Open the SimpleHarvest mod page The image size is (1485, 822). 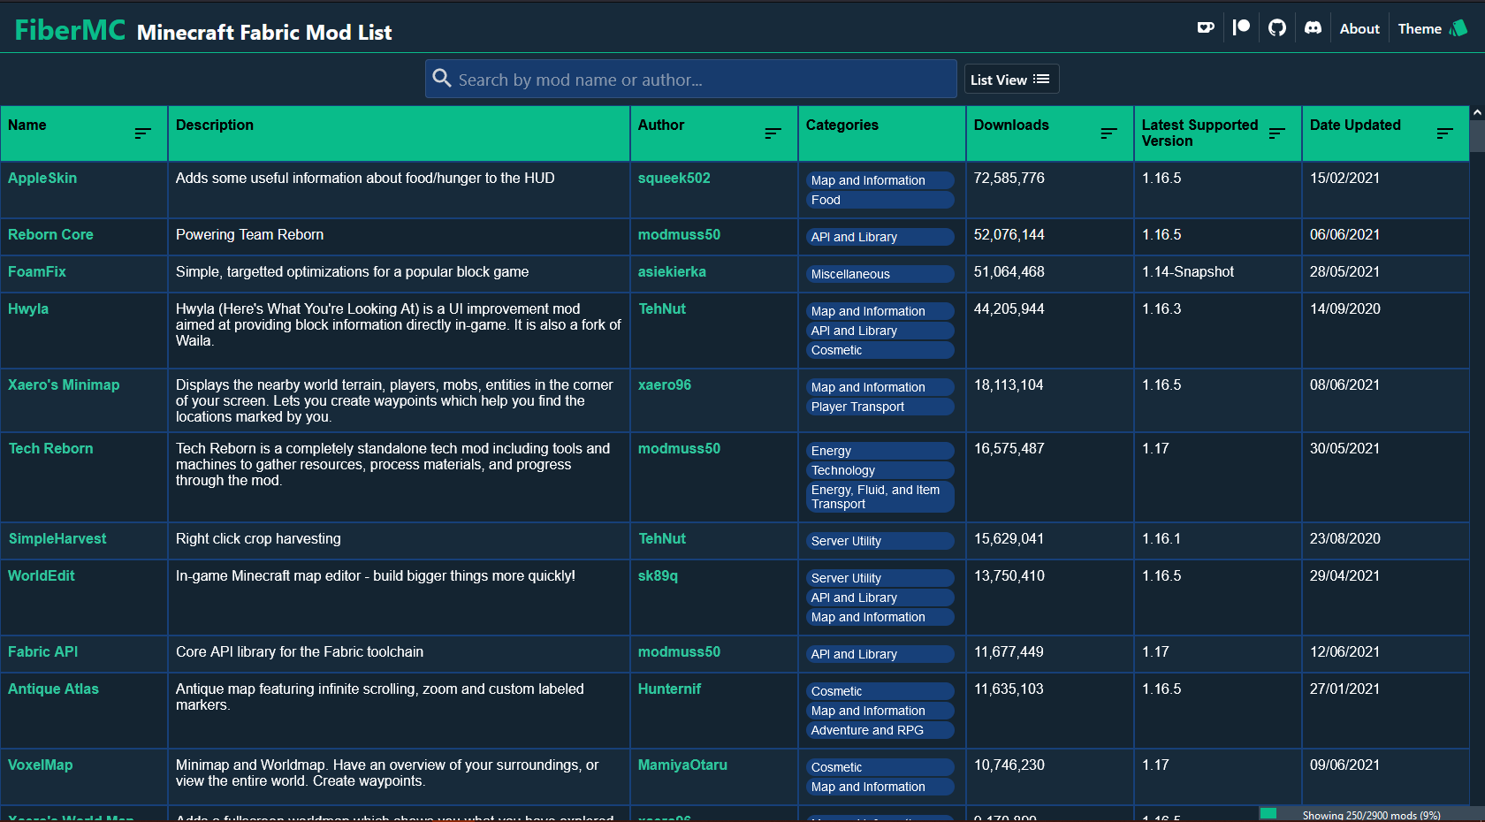(x=57, y=538)
